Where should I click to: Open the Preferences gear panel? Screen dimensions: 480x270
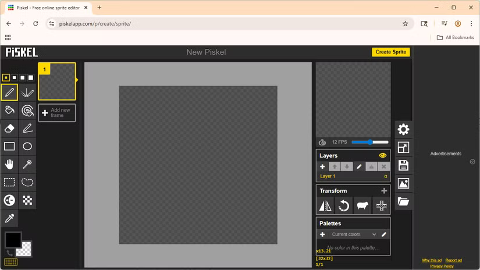403,129
